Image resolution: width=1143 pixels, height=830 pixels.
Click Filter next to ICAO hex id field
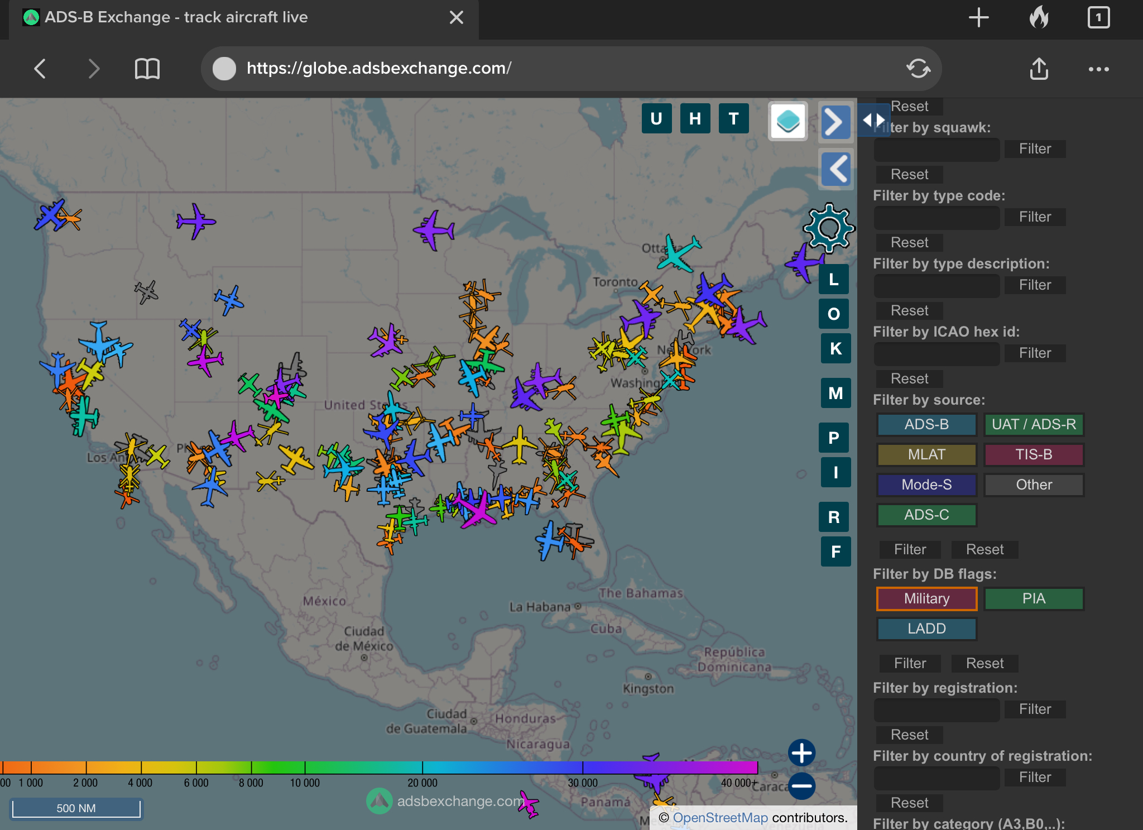pyautogui.click(x=1035, y=353)
